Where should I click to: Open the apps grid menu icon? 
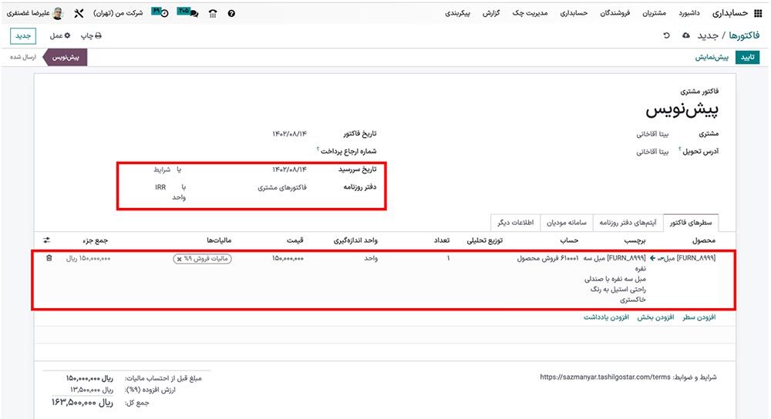point(758,13)
